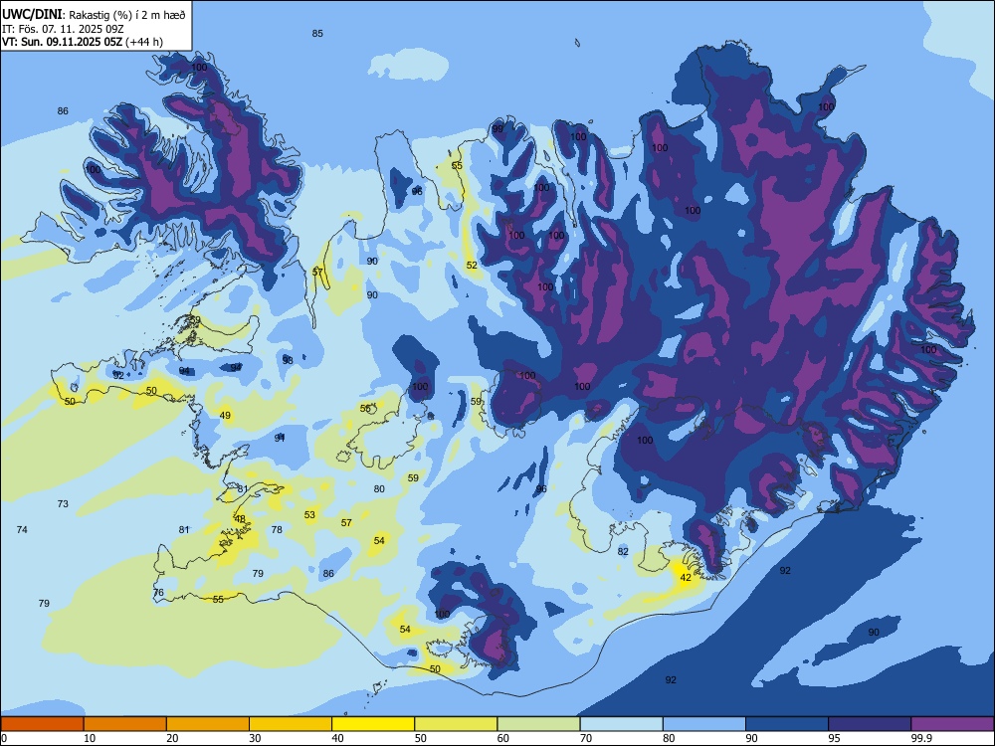Click the '49' humidity value on the map
Screen dimensions: 995x746
[225, 416]
